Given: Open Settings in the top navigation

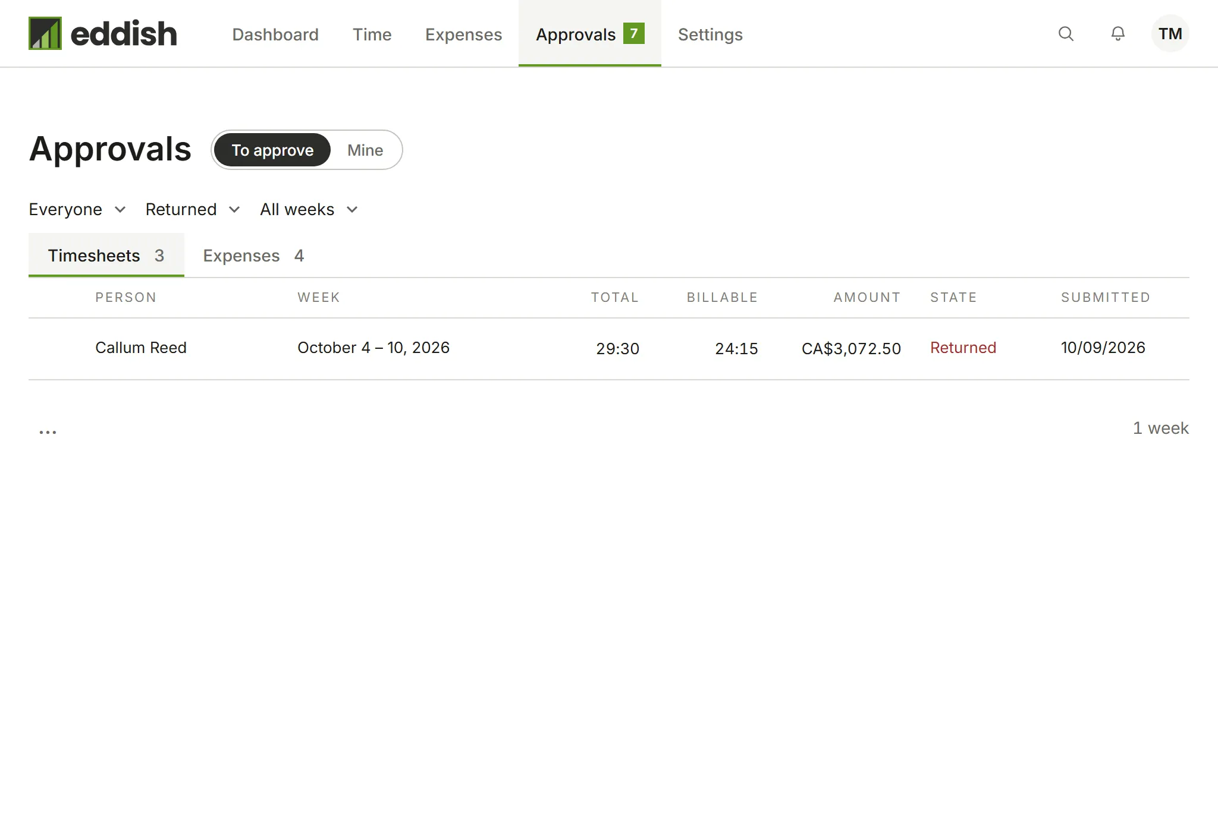Looking at the screenshot, I should point(710,34).
